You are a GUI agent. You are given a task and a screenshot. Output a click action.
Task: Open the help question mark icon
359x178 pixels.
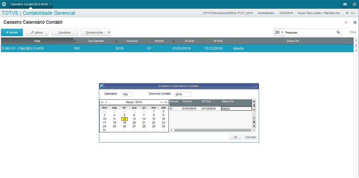pyautogui.click(x=354, y=4)
